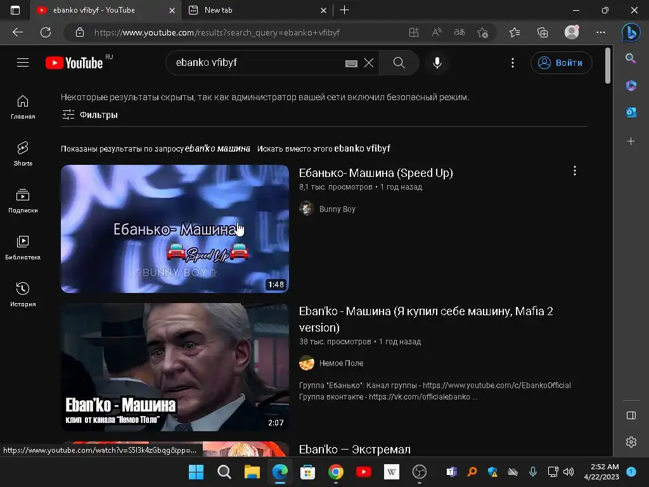Open Edge tab actions menu

tap(15, 10)
